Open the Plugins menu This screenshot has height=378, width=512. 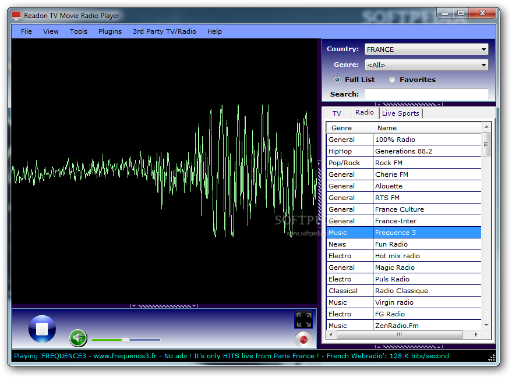click(x=110, y=31)
